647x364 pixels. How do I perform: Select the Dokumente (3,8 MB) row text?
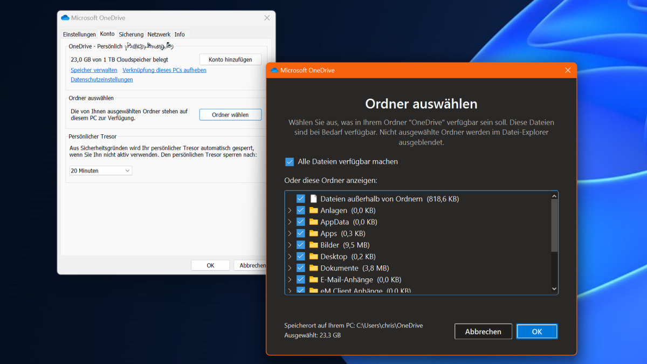coord(355,268)
